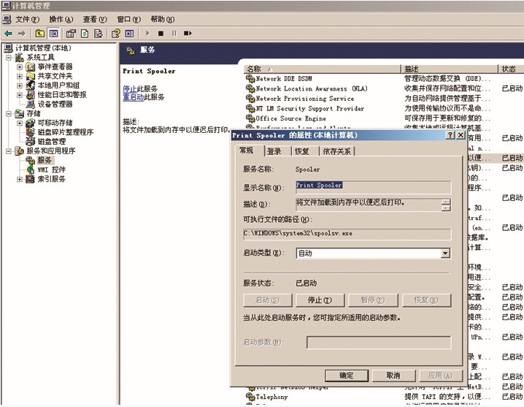Sort by the 状态 column header

[x=511, y=69]
